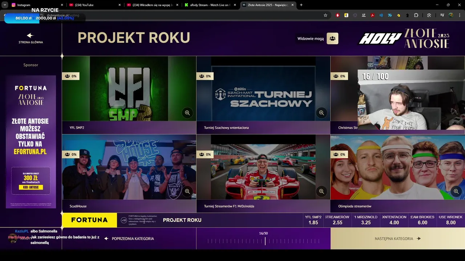Open the Google Lens search icon
The height and width of the screenshot is (261, 465).
click(x=429, y=15)
